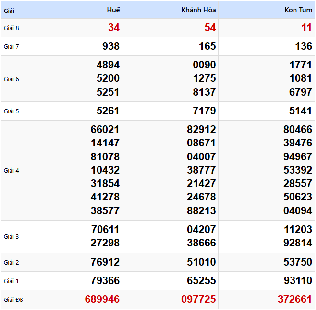Click the Khánh Hòa column header
The image size is (316, 310).
pyautogui.click(x=198, y=10)
